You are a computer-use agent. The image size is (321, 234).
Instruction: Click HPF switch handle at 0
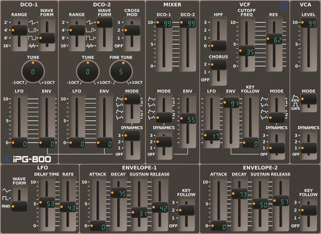point(218,46)
